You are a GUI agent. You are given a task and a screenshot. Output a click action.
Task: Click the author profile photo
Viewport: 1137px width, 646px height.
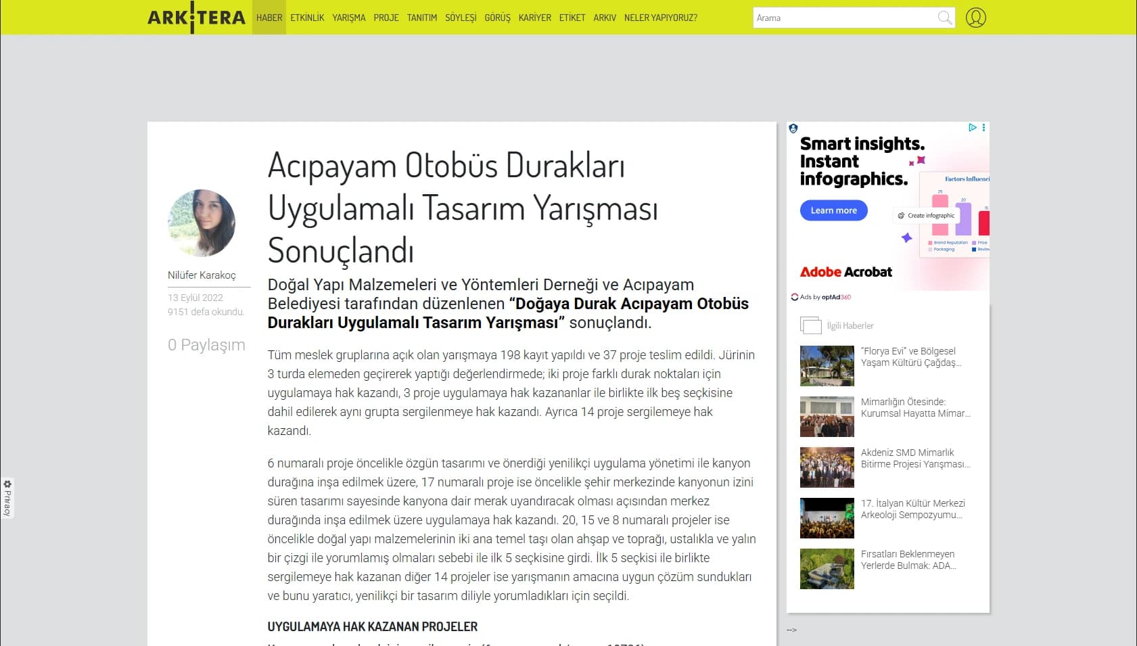point(202,223)
